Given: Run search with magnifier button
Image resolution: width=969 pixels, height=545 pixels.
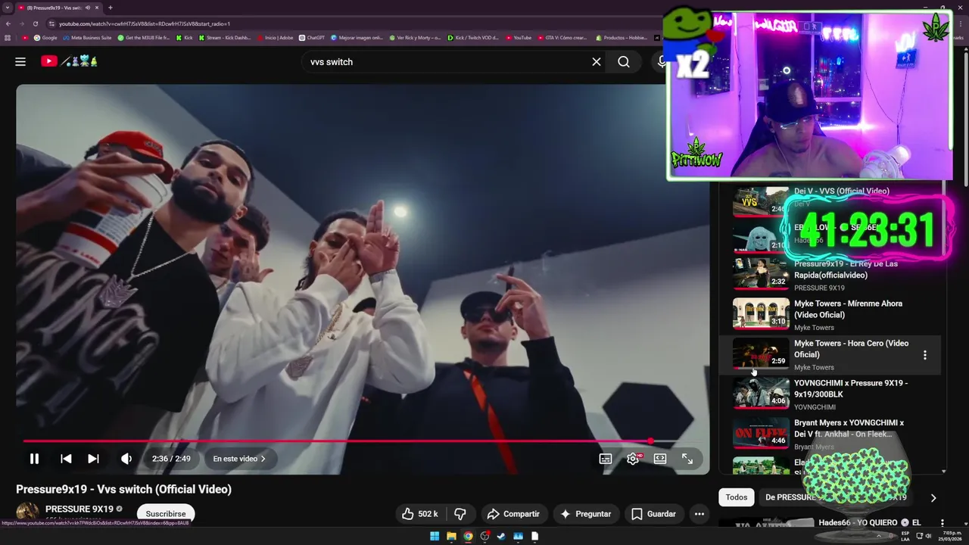Looking at the screenshot, I should [x=624, y=62].
